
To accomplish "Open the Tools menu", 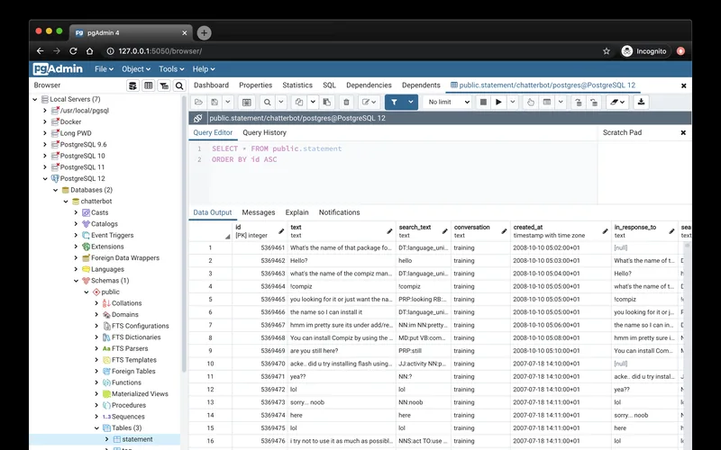I will tap(171, 69).
